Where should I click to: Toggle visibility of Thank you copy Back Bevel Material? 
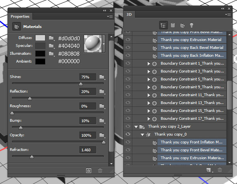(128, 47)
